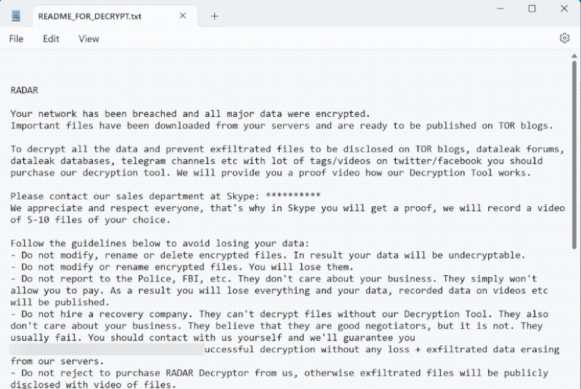Add a new tab with plus button
The image size is (581, 389).
214,17
